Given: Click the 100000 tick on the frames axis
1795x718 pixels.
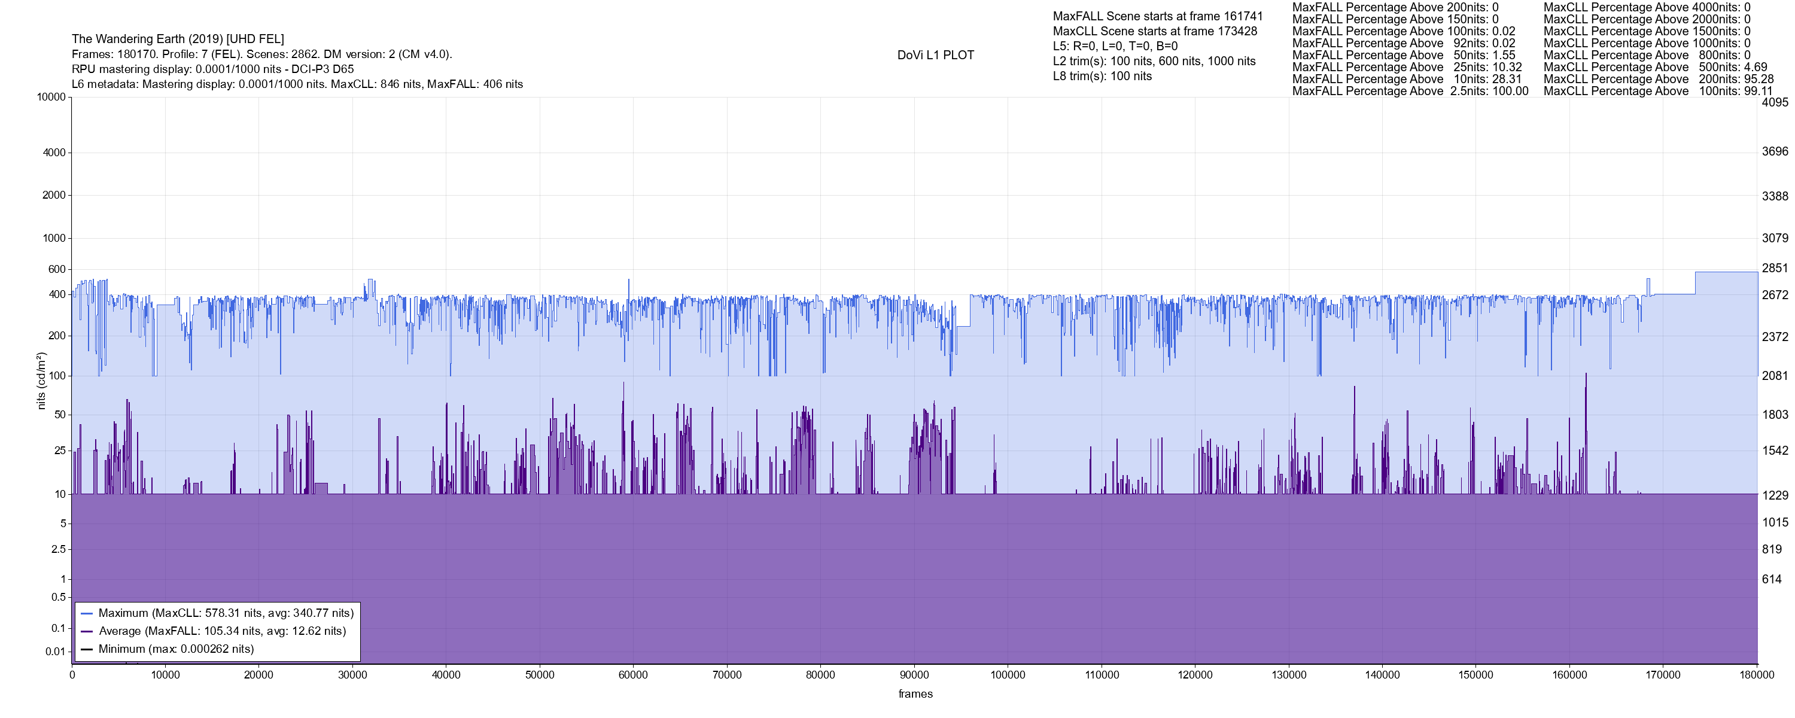Looking at the screenshot, I should pos(1008,675).
